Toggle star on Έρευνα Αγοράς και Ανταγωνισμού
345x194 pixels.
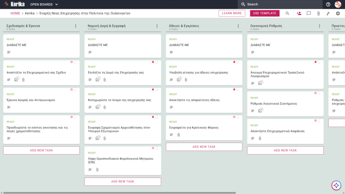click(71, 90)
